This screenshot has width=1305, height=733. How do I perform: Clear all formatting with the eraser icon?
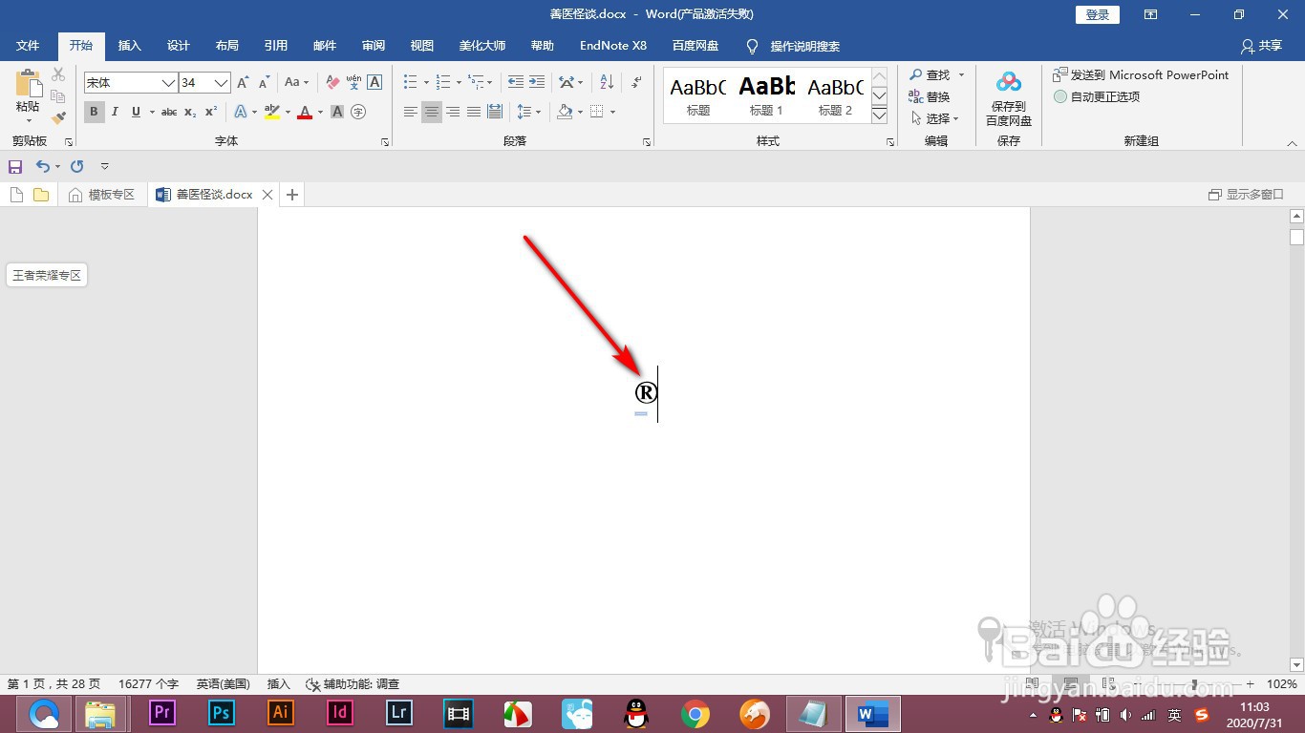click(x=332, y=83)
